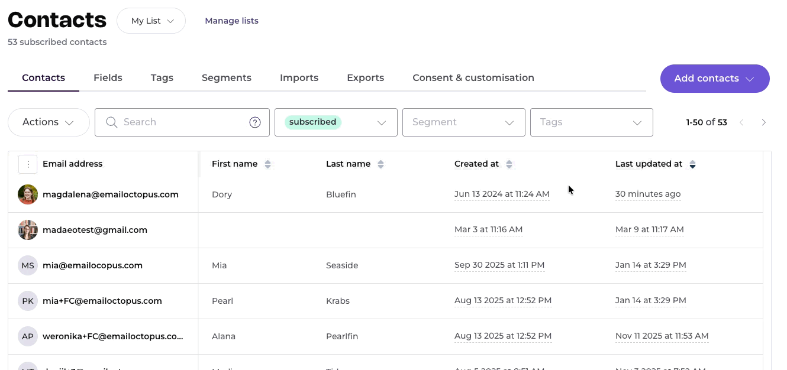Open the My List dropdown
787x370 pixels.
[x=151, y=21]
